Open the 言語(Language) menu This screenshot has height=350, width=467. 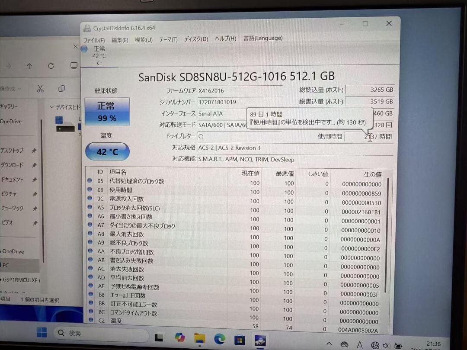coord(262,38)
